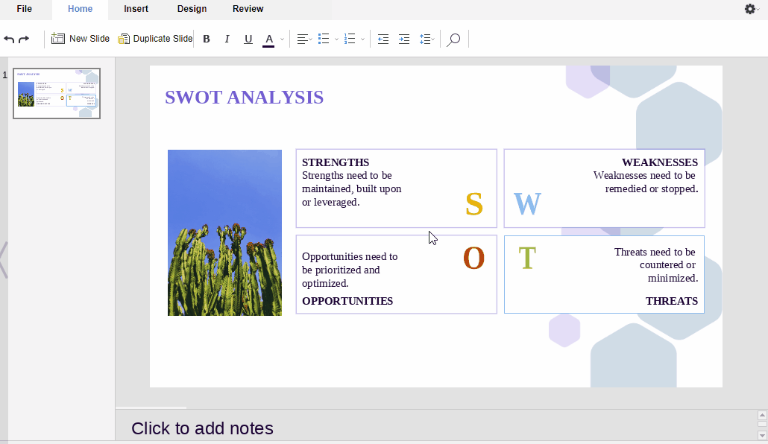The width and height of the screenshot is (768, 444).
Task: Open the Find magnifier tool
Action: pos(453,39)
